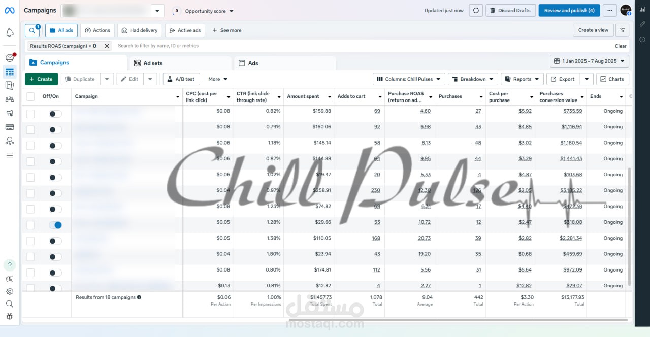
Task: Open the More actions dropdown
Action: click(x=218, y=79)
